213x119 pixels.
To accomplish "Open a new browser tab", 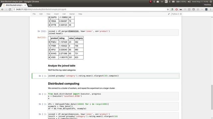I will 30,5.
